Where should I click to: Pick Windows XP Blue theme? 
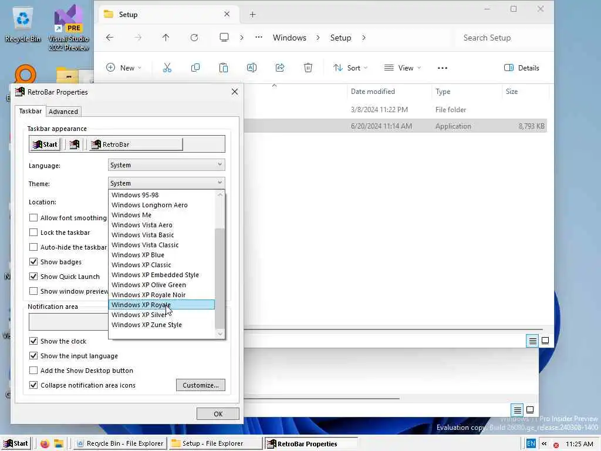pos(161,255)
